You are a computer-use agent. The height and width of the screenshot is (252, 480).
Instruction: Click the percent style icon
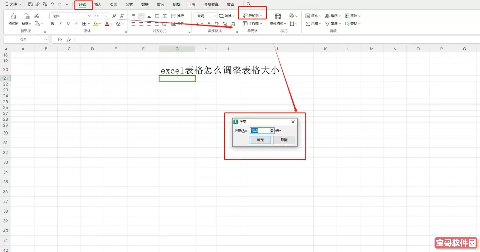(x=209, y=24)
